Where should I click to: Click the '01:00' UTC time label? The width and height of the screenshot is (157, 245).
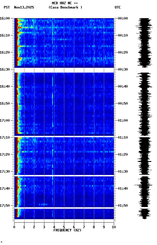point(123,121)
